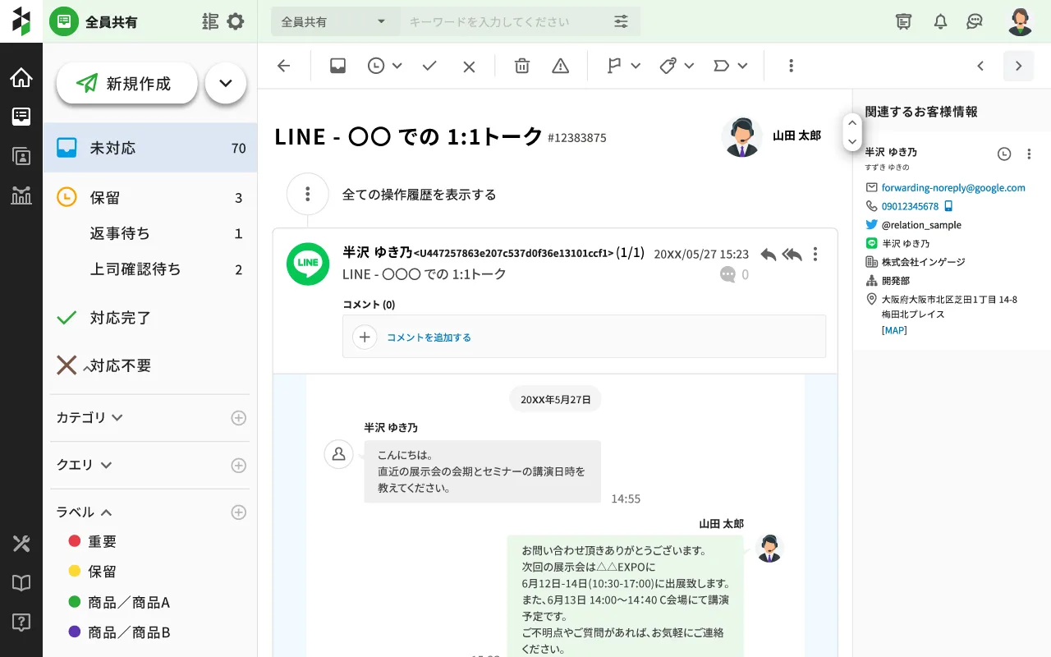Mark ticket as completed with checkmark

point(429,66)
